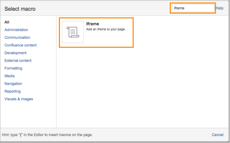The image size is (230, 143).
Task: Choose the Development category
Action: [16, 53]
